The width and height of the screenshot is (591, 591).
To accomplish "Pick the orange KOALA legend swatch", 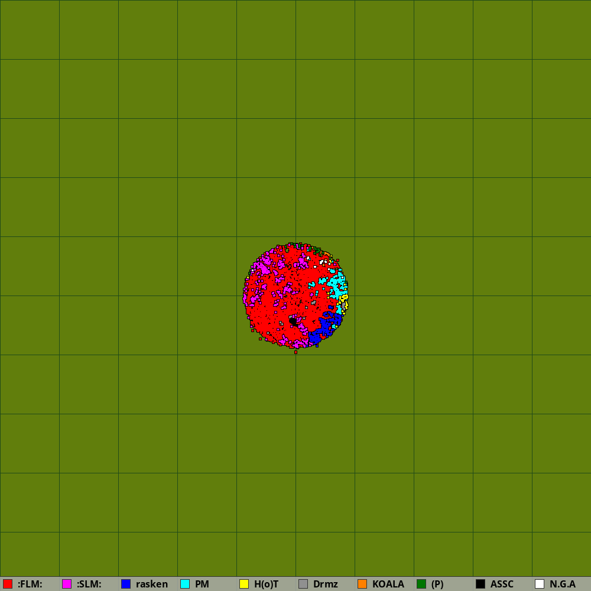I will click(362, 584).
